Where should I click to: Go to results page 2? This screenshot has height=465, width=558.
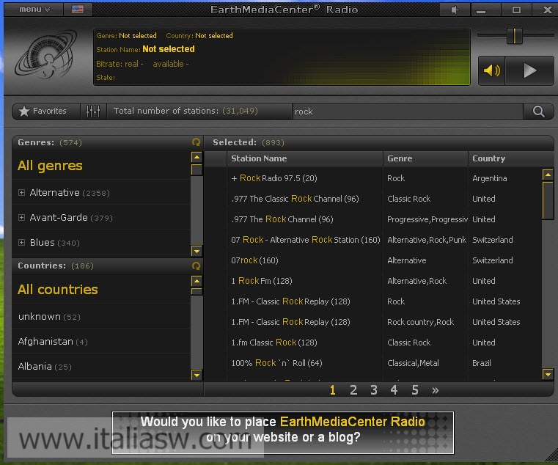(x=353, y=390)
